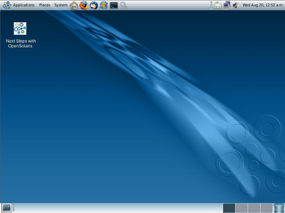
Task: Click the printer tray icon
Action: coord(218,5)
